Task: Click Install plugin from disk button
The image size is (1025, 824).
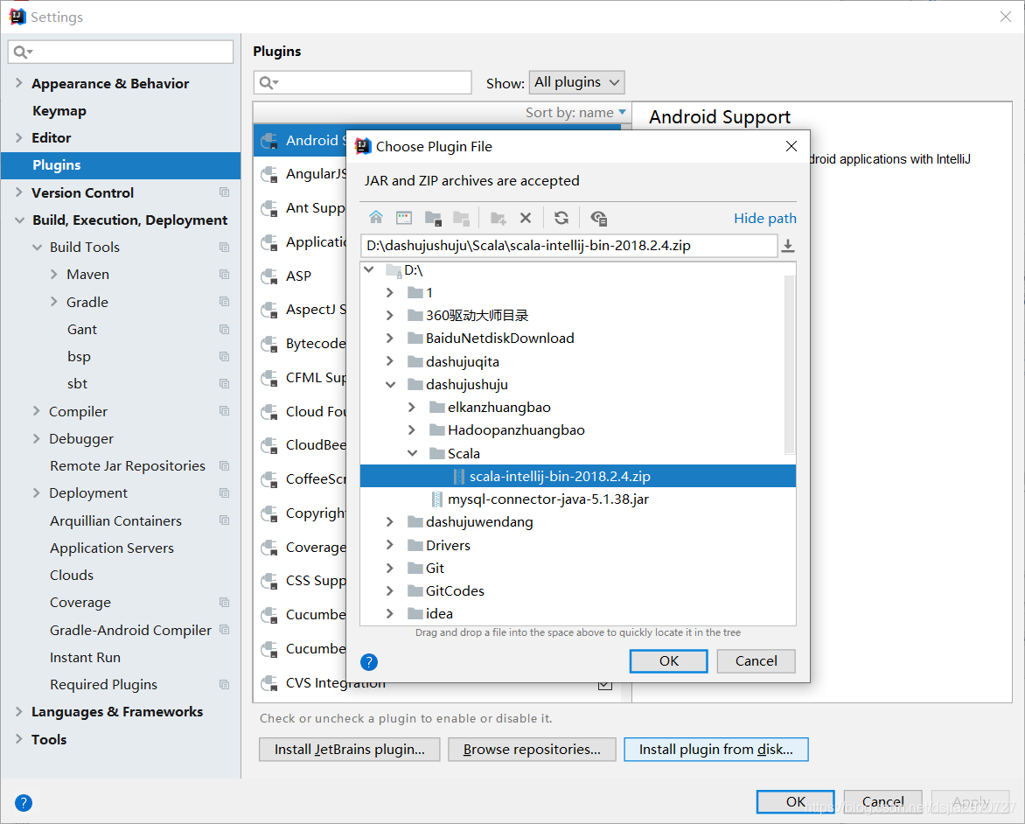Action: point(716,750)
